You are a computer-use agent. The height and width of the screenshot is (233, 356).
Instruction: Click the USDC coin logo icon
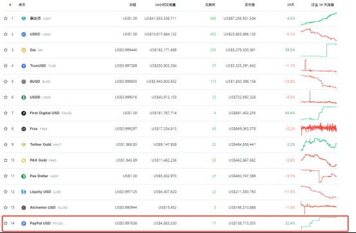(x=24, y=34)
